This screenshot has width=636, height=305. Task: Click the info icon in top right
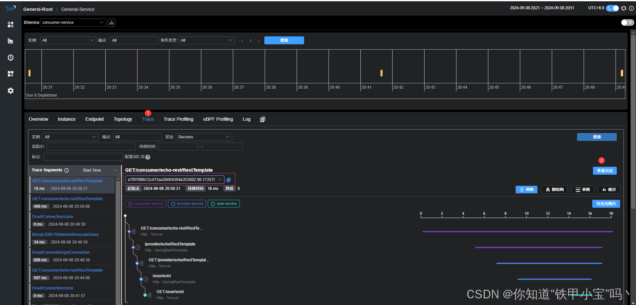point(631,8)
